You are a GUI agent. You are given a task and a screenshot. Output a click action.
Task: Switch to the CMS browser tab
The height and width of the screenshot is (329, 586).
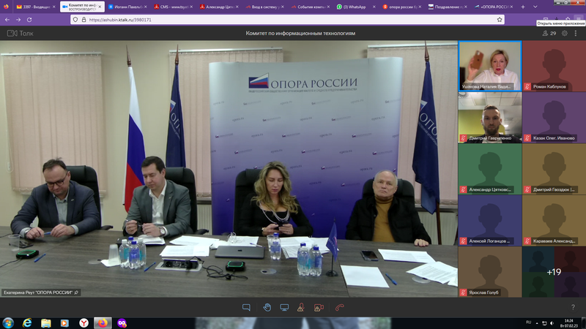coord(174,7)
